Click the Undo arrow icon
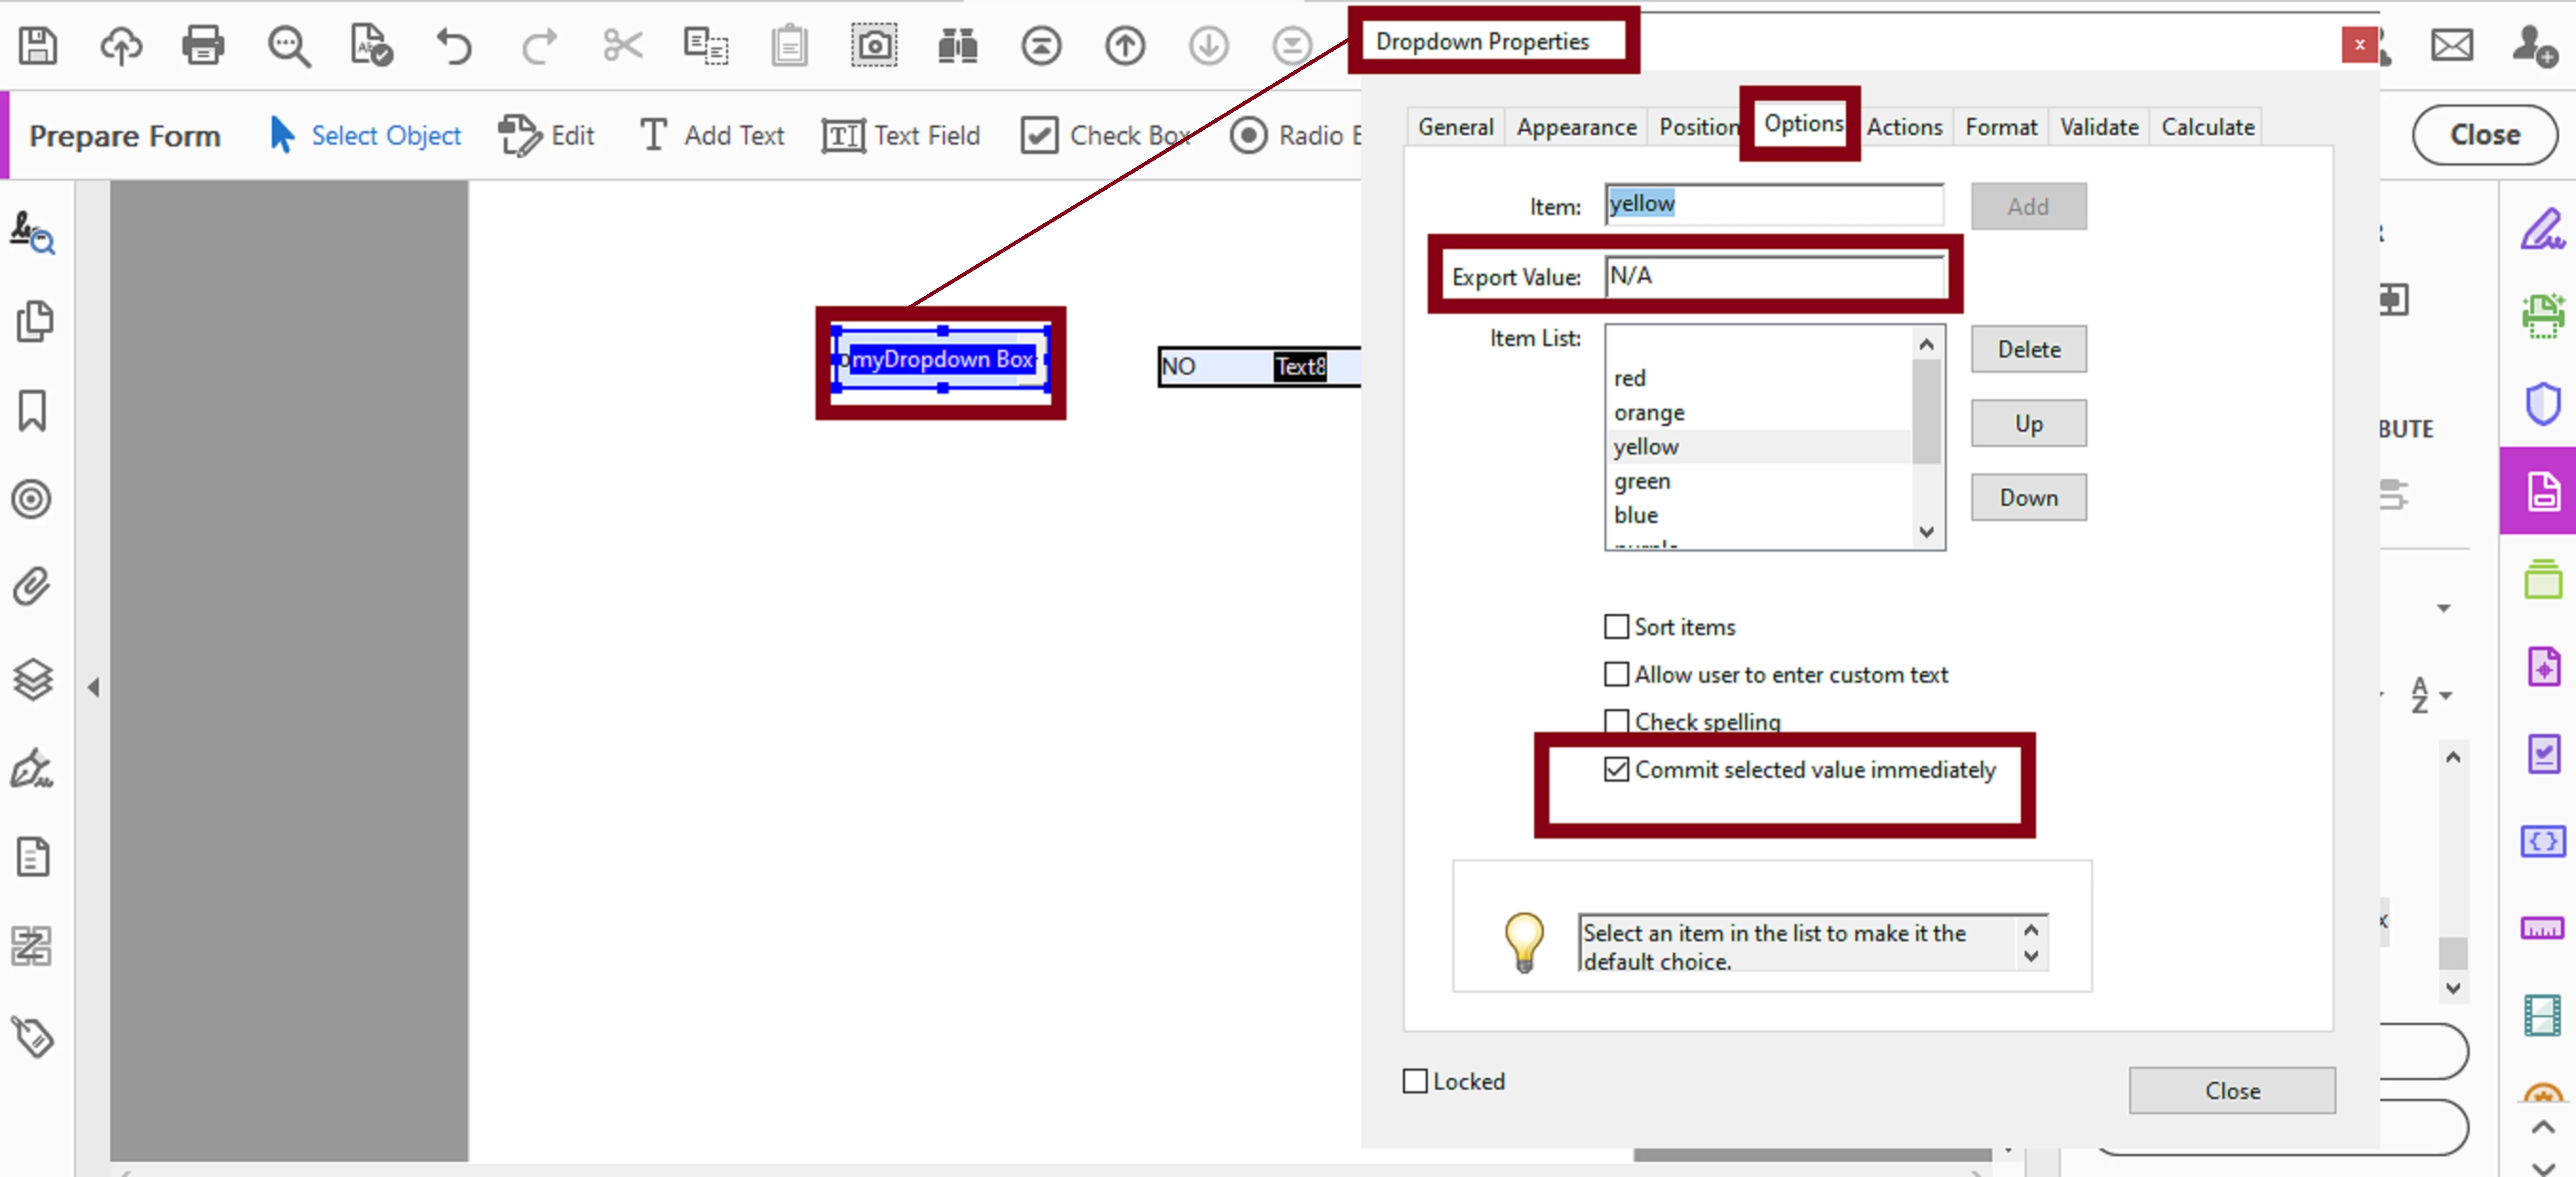 tap(454, 45)
